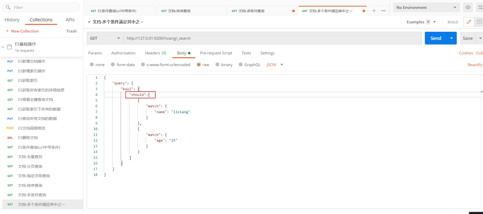Expand the Send button dropdown arrow

pyautogui.click(x=452, y=38)
